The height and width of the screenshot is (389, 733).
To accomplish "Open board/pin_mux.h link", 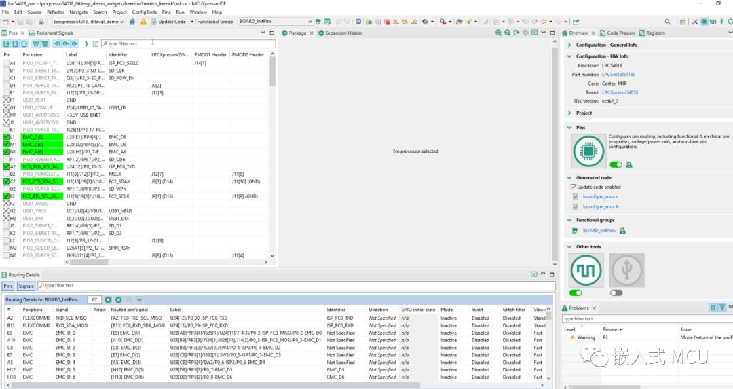I will click(x=600, y=206).
